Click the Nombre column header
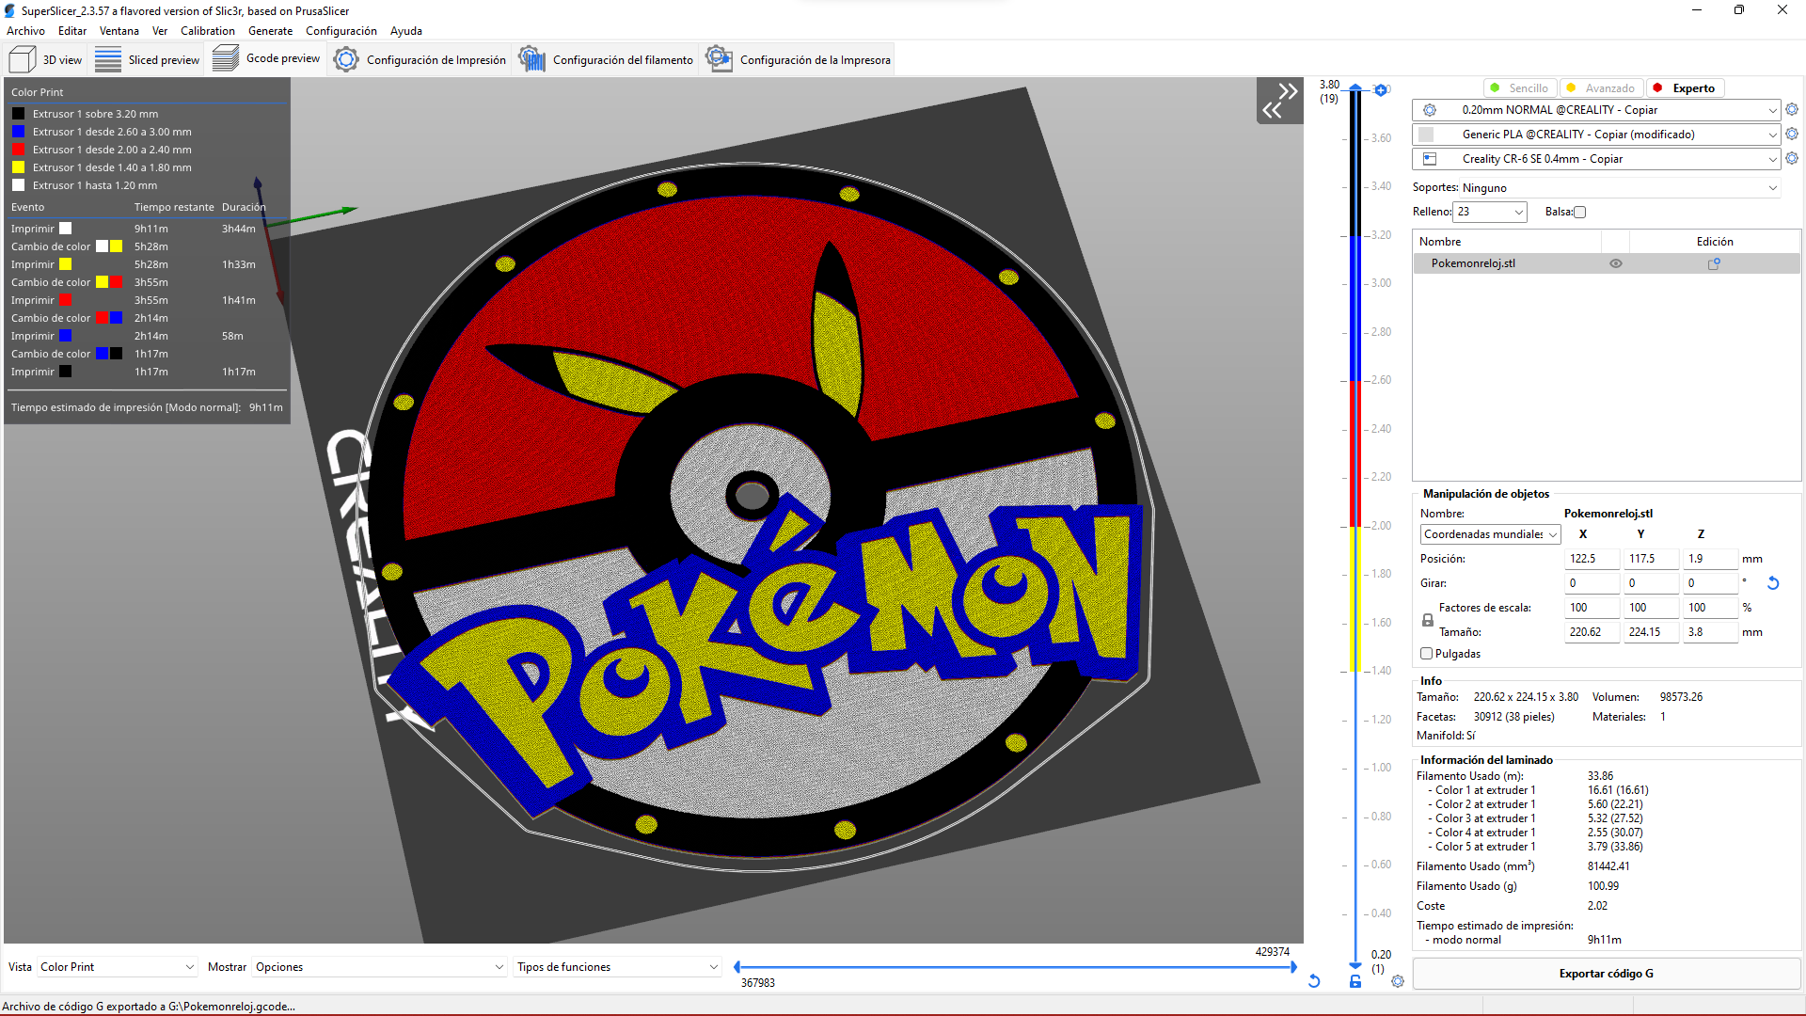 (1507, 242)
